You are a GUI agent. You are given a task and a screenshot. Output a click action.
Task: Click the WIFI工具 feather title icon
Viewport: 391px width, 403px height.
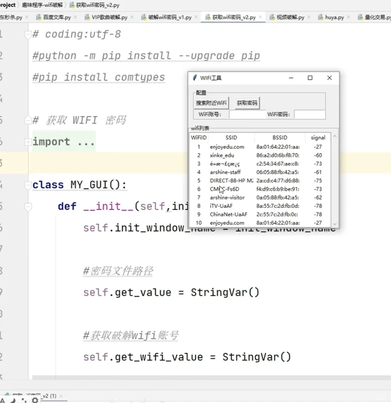point(195,78)
